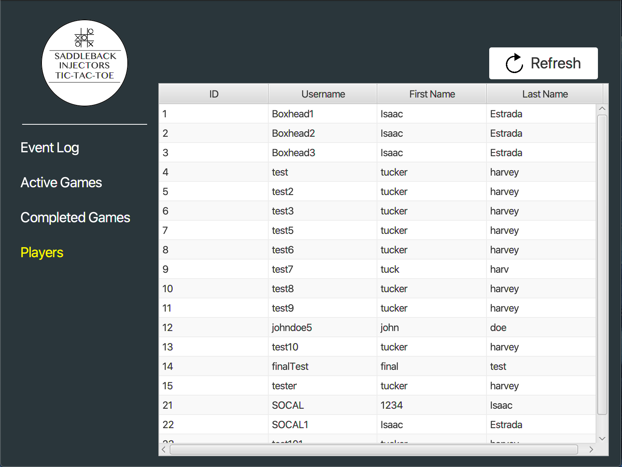Click the Last Name column header
622x467 pixels.
[x=545, y=94]
